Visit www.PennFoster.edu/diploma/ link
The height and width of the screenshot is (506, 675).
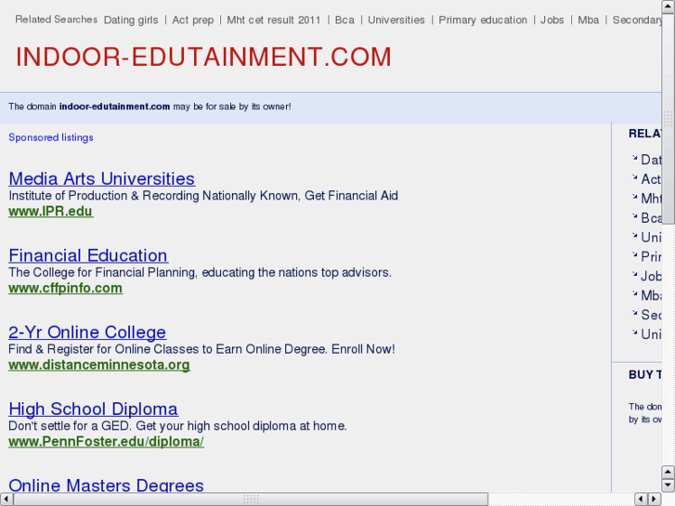point(106,441)
